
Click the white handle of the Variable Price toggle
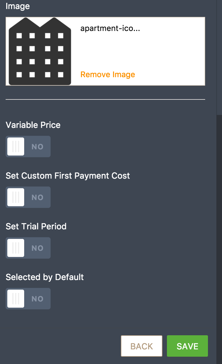click(x=16, y=147)
